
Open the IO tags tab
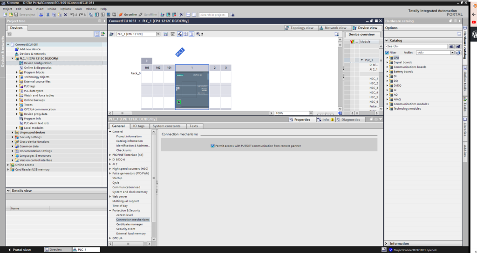pyautogui.click(x=139, y=126)
